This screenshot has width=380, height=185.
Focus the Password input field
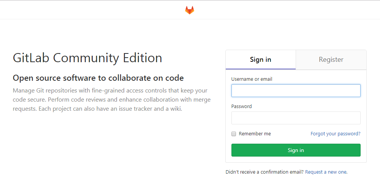296,118
